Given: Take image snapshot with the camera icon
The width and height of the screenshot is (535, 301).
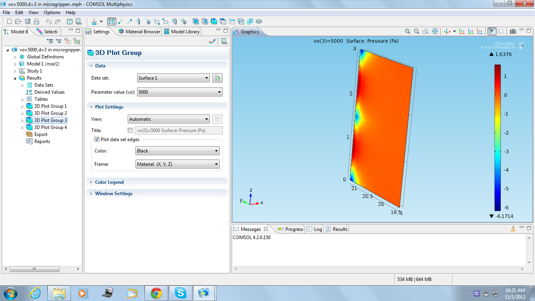Looking at the screenshot, I should tap(513, 31).
